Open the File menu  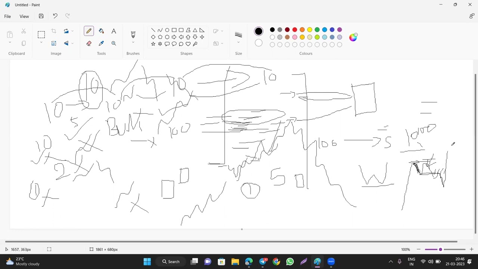7,16
